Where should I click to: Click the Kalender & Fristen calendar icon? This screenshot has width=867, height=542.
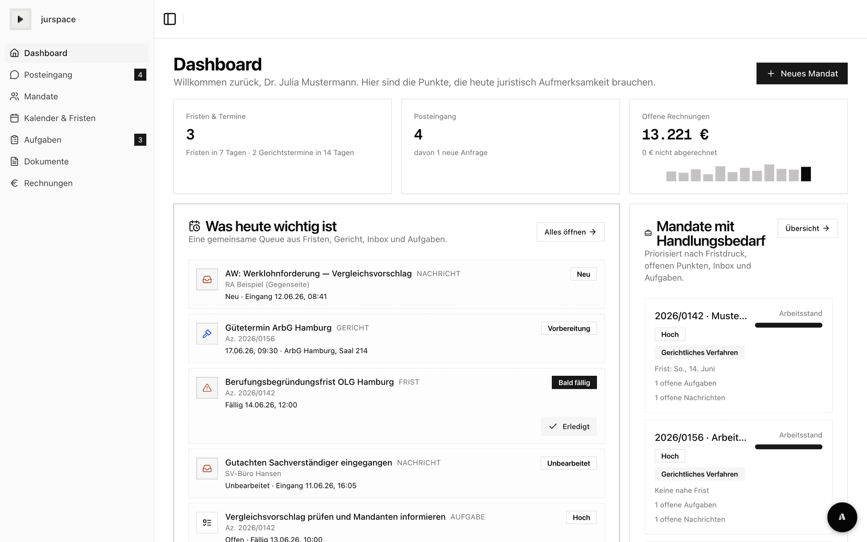14,118
